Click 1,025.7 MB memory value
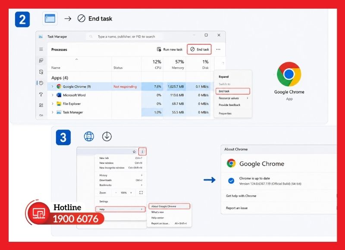This screenshot has height=250, width=345. (176, 87)
